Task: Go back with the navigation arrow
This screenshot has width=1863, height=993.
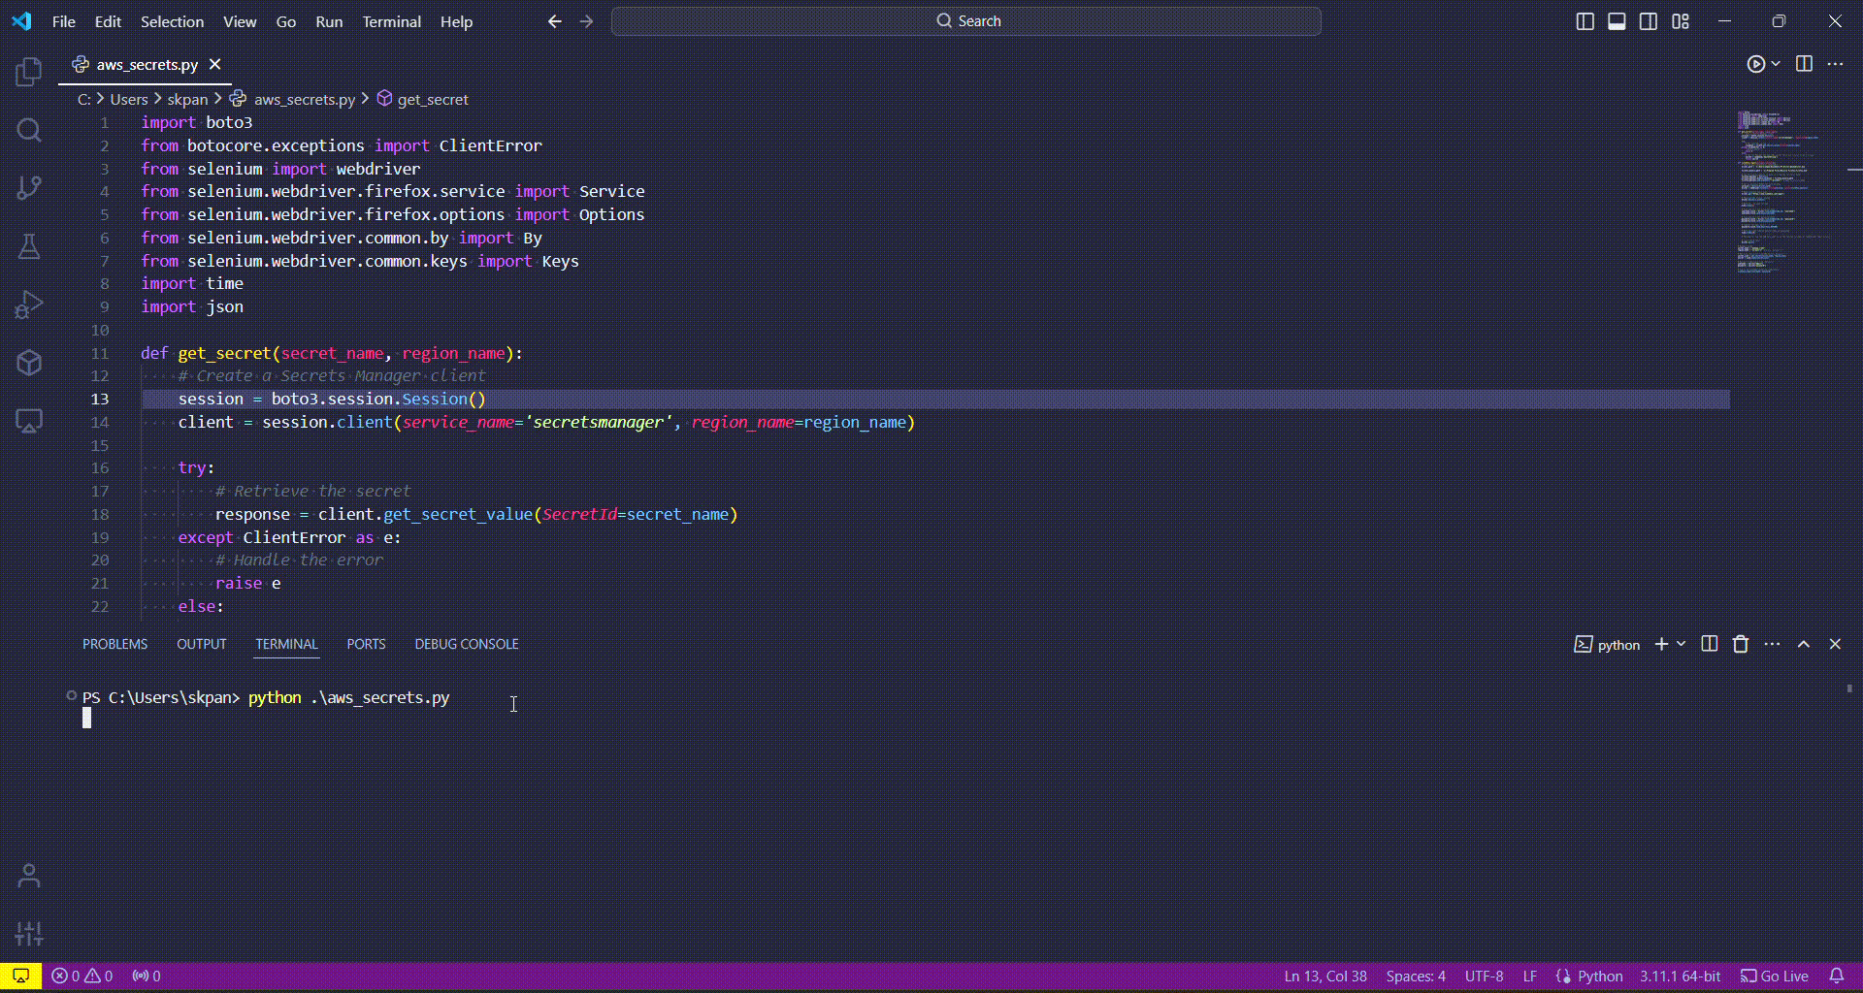Action: 554,21
